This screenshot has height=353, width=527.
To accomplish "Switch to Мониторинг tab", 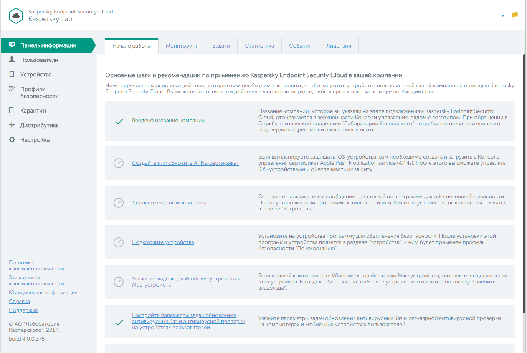I will (x=182, y=46).
